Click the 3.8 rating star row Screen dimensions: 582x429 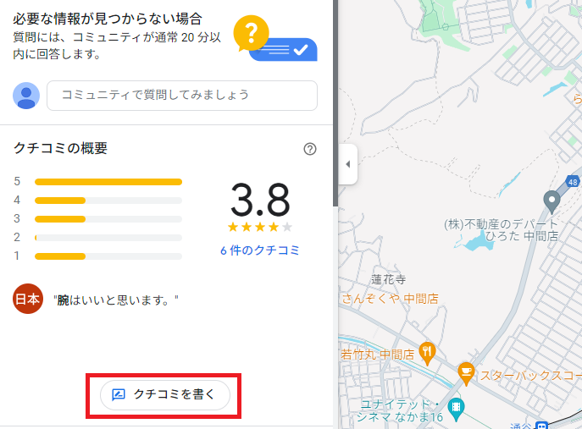pos(260,227)
